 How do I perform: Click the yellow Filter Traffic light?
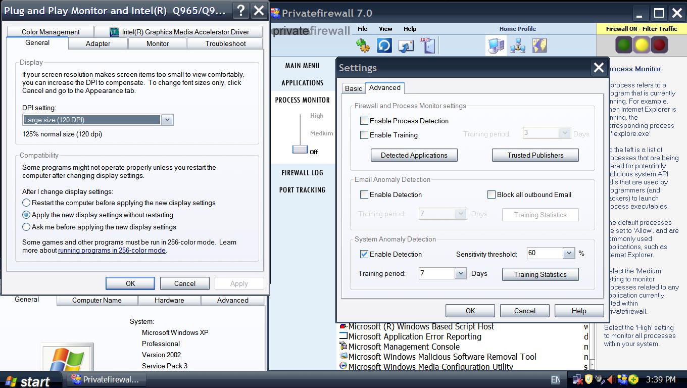pos(642,45)
